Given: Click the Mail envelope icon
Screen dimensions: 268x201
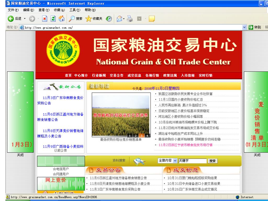Looking at the screenshot, I should coord(119,19).
